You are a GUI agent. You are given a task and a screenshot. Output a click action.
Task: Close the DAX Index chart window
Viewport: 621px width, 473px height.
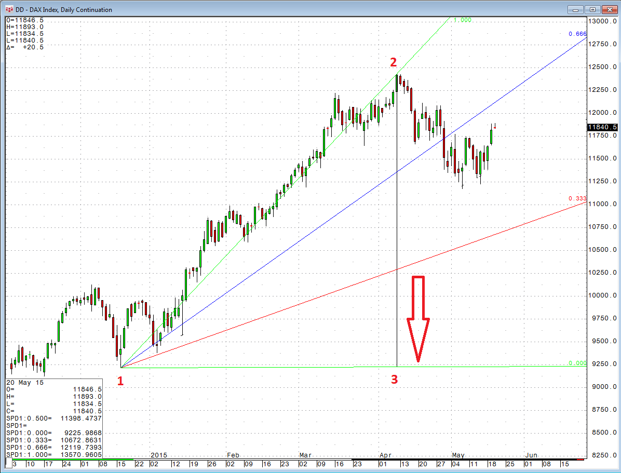pos(610,9)
